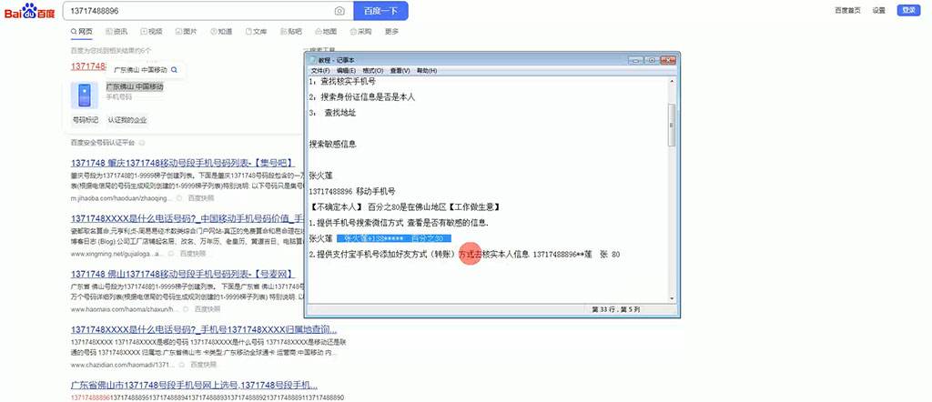Screen dimensions: 932x402
Task: Click Notepad scrollbar up arrow
Action: click(x=672, y=80)
